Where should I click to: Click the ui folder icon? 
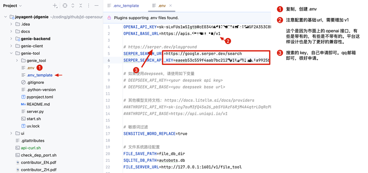[x=18, y=133]
